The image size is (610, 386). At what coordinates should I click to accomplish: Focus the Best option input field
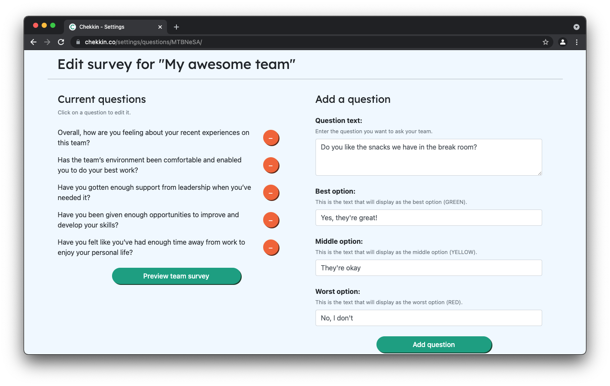click(x=428, y=218)
